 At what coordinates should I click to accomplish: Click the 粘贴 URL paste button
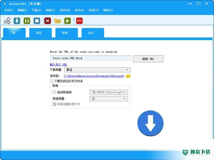148,59
